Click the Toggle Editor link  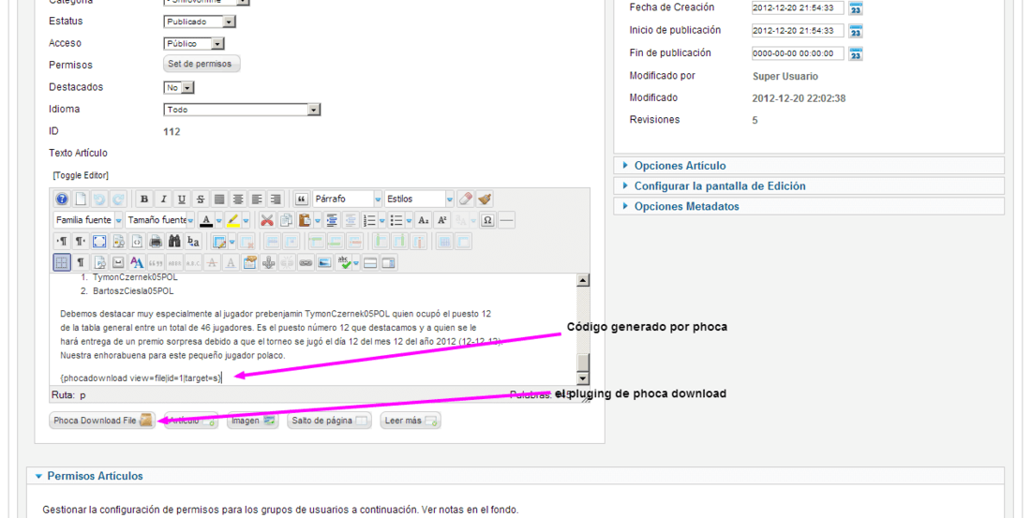tap(81, 175)
